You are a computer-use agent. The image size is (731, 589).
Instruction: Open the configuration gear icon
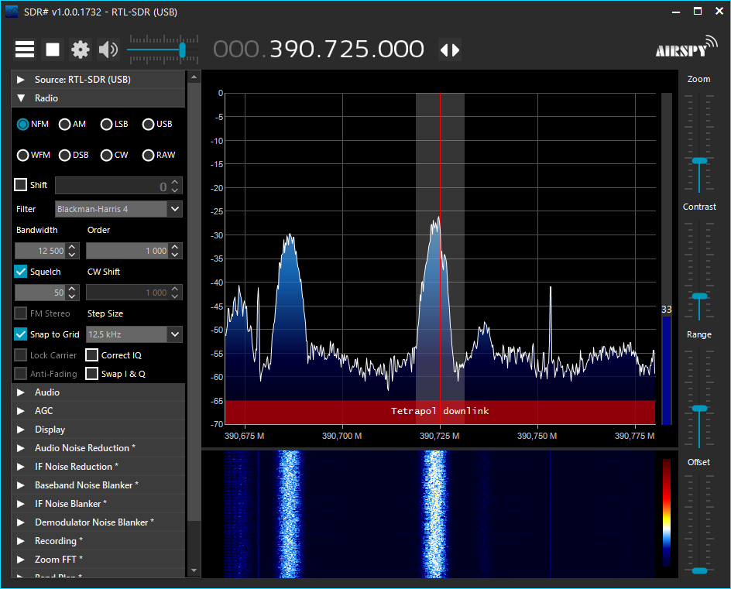click(x=81, y=50)
